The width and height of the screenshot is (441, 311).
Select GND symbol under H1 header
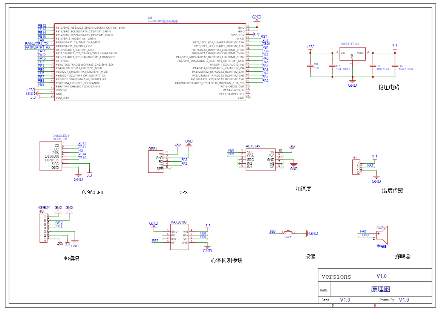(376, 179)
